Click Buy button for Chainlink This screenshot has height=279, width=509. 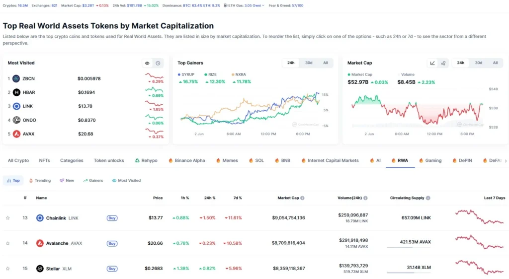tap(112, 218)
